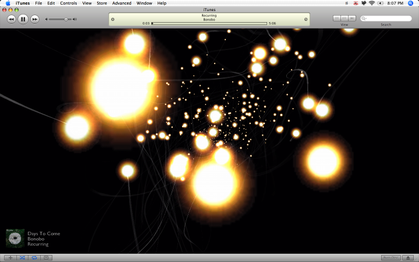Skip back with the rewind button
Viewport: 419px width, 262px height.
(x=12, y=19)
